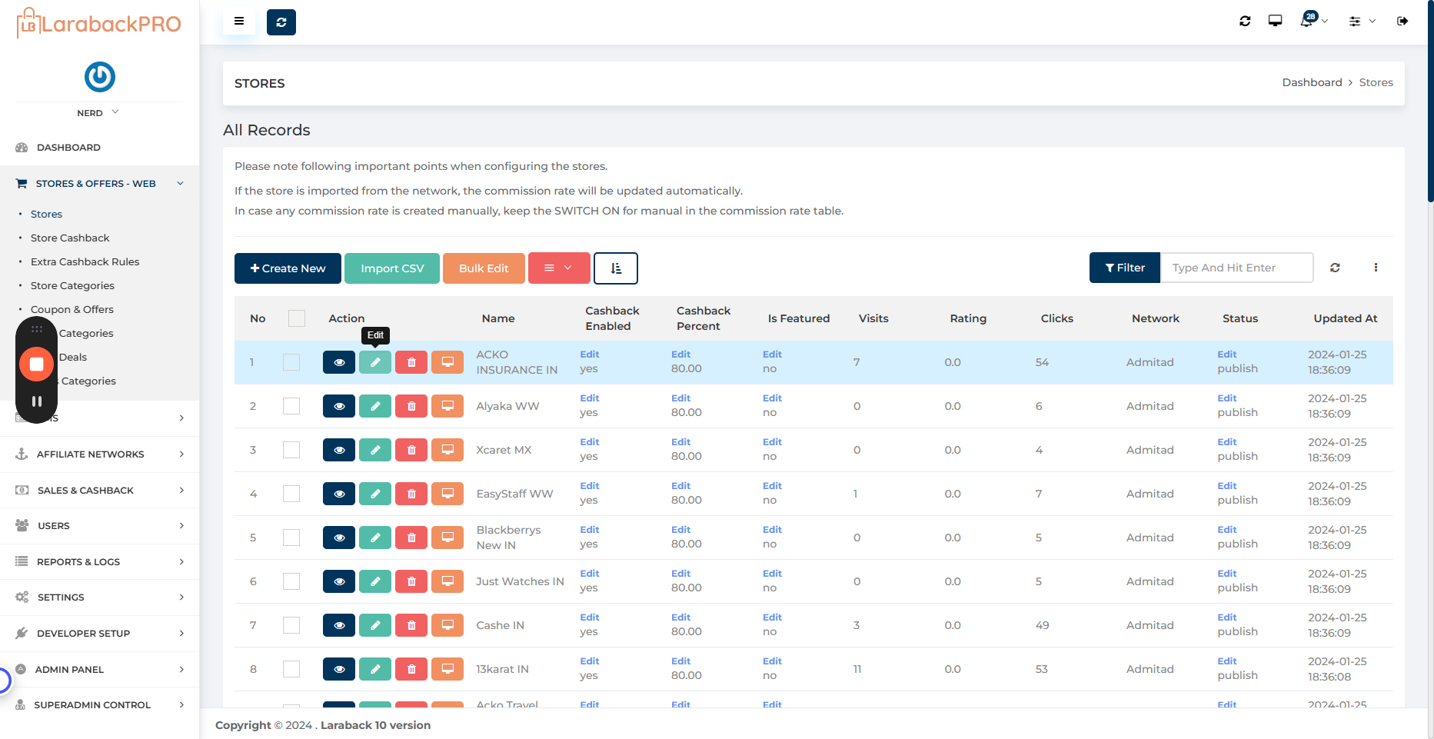Tick checkbox for Blackberrys New IN row
1434x739 pixels.
click(x=291, y=538)
